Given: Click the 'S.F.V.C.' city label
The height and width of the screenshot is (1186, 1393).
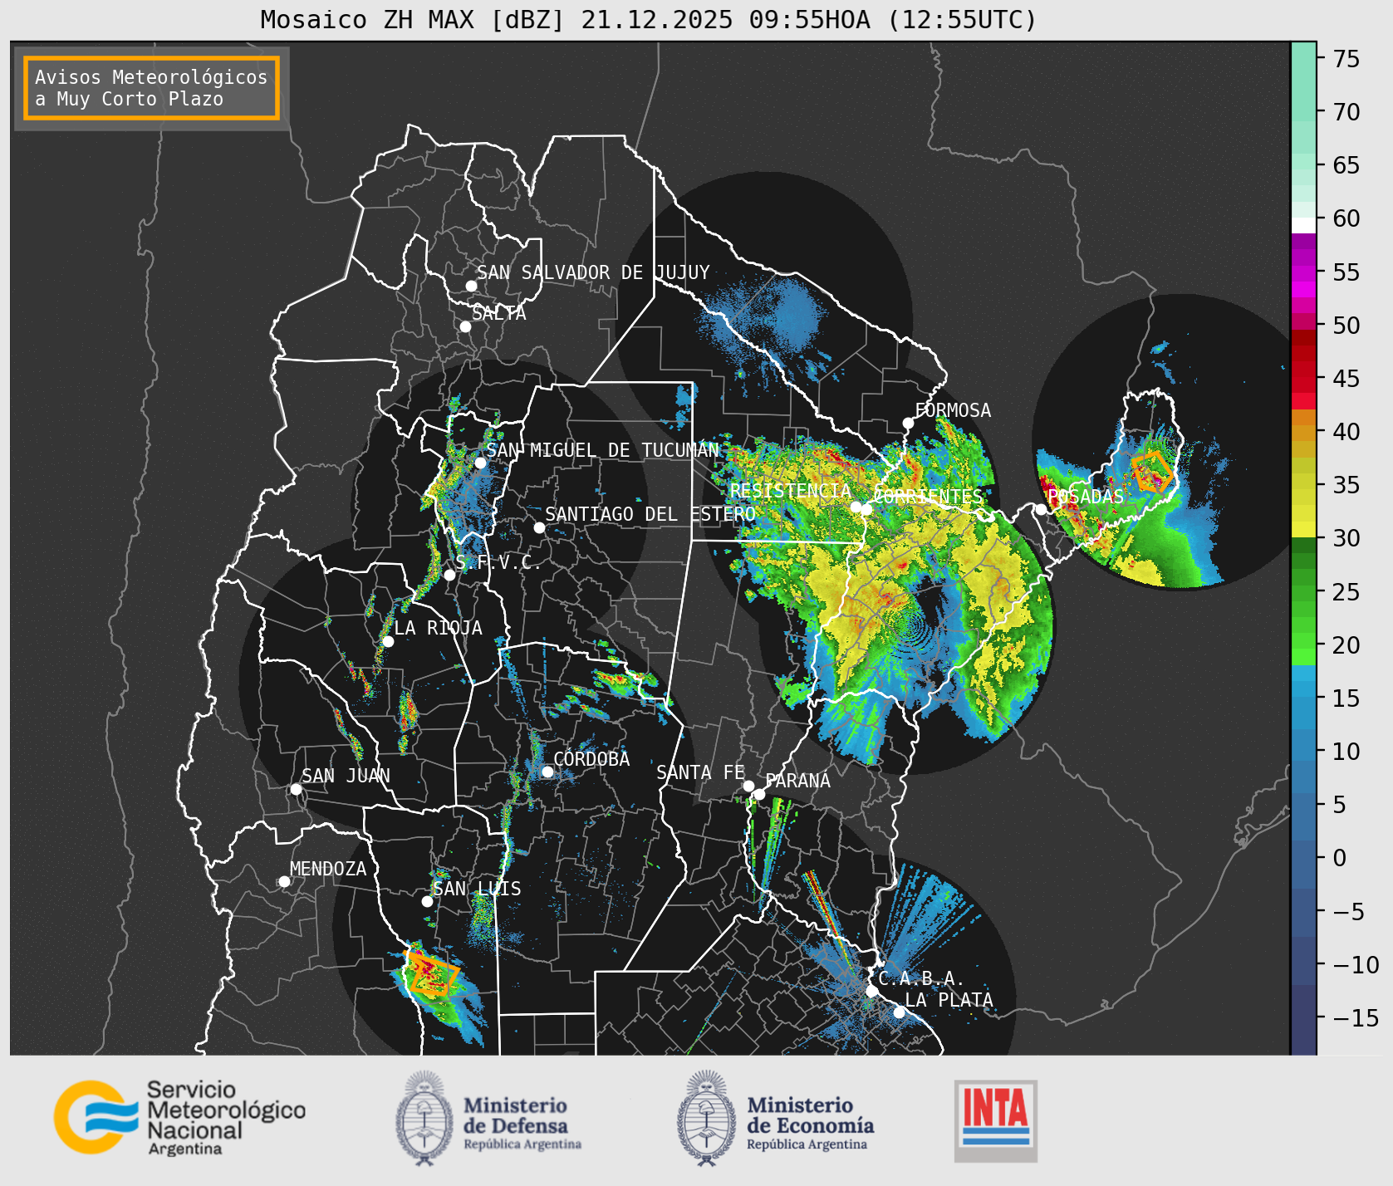Looking at the screenshot, I should coord(498,562).
